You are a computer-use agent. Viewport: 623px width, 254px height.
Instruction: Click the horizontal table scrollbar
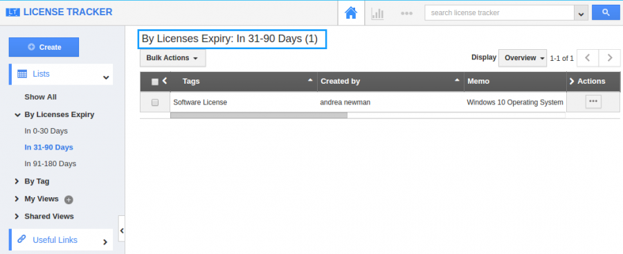pos(259,116)
